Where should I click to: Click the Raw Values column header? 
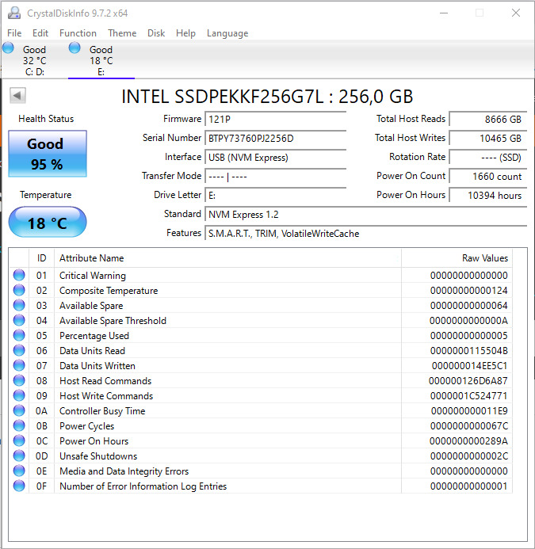click(457, 258)
